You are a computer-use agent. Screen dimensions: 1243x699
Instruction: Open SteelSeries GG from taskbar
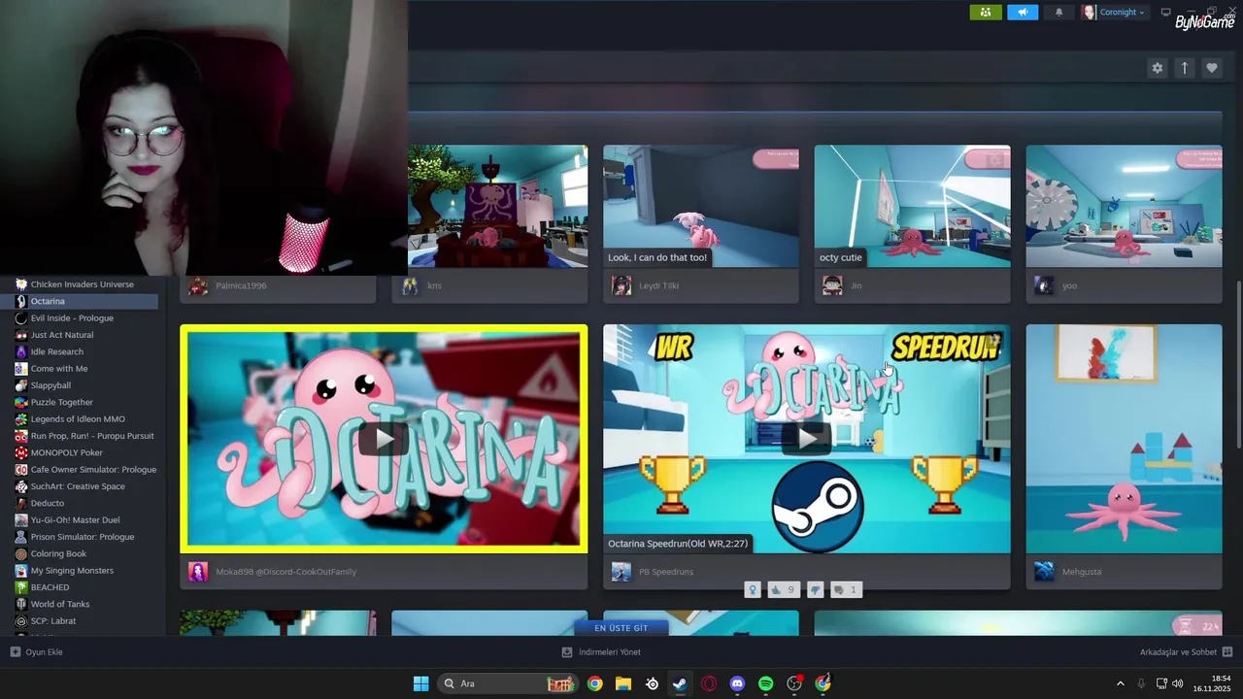click(x=652, y=683)
